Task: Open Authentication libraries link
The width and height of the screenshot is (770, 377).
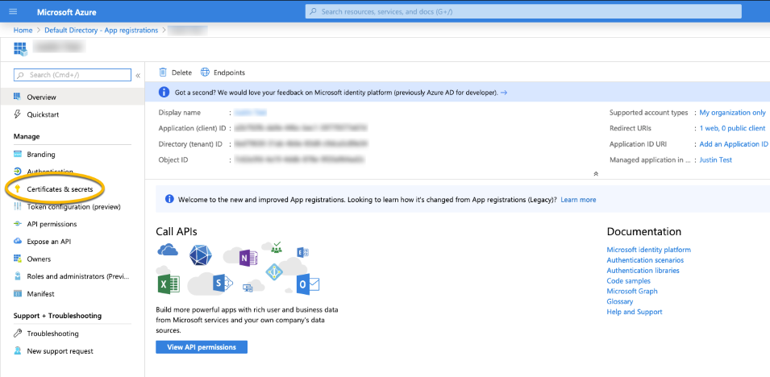Action: (x=643, y=271)
